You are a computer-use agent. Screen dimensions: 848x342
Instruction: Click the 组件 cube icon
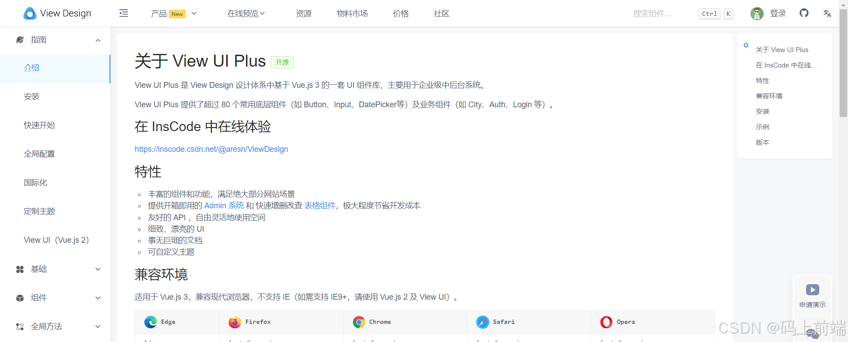(20, 298)
